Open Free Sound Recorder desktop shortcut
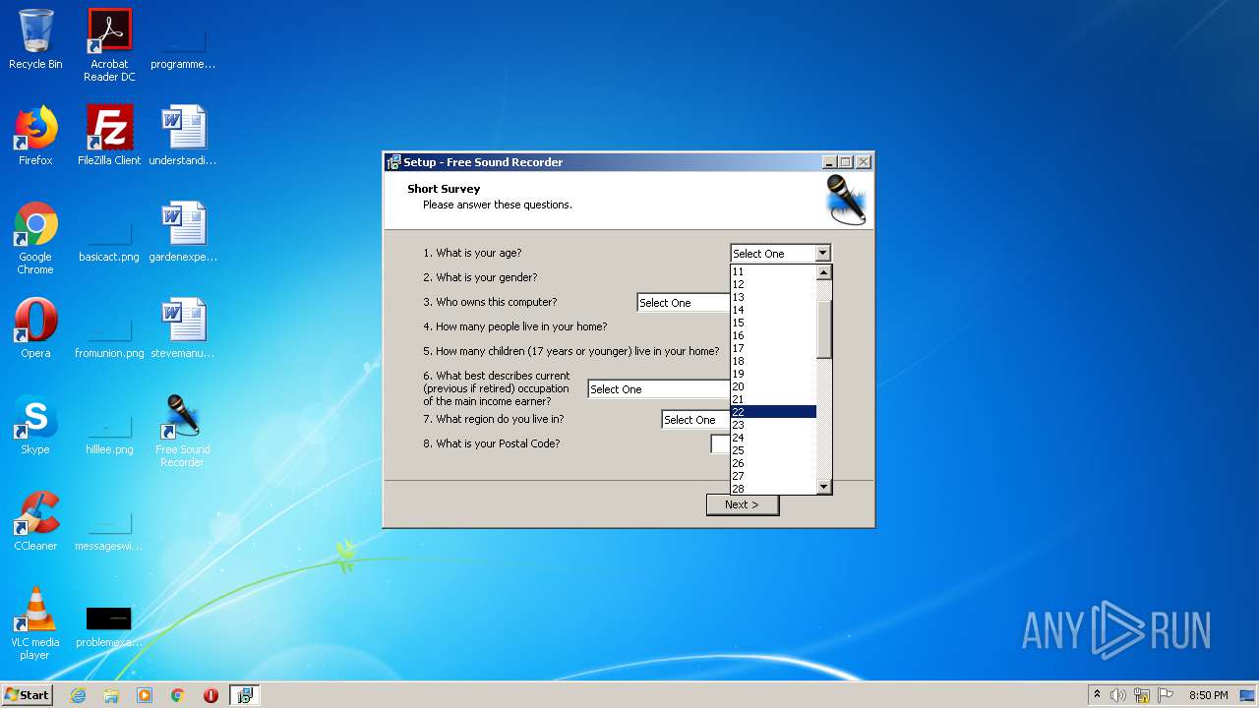The height and width of the screenshot is (708, 1259). click(183, 431)
